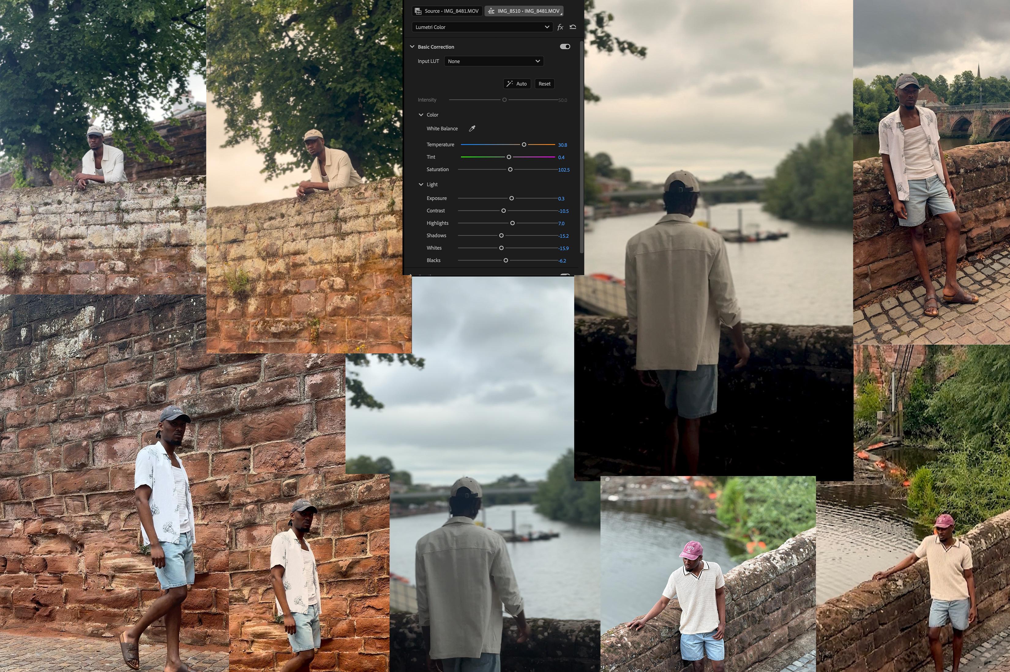Toggle the partially visible section switch at the panel bottom
This screenshot has height=672, width=1010.
pos(565,274)
